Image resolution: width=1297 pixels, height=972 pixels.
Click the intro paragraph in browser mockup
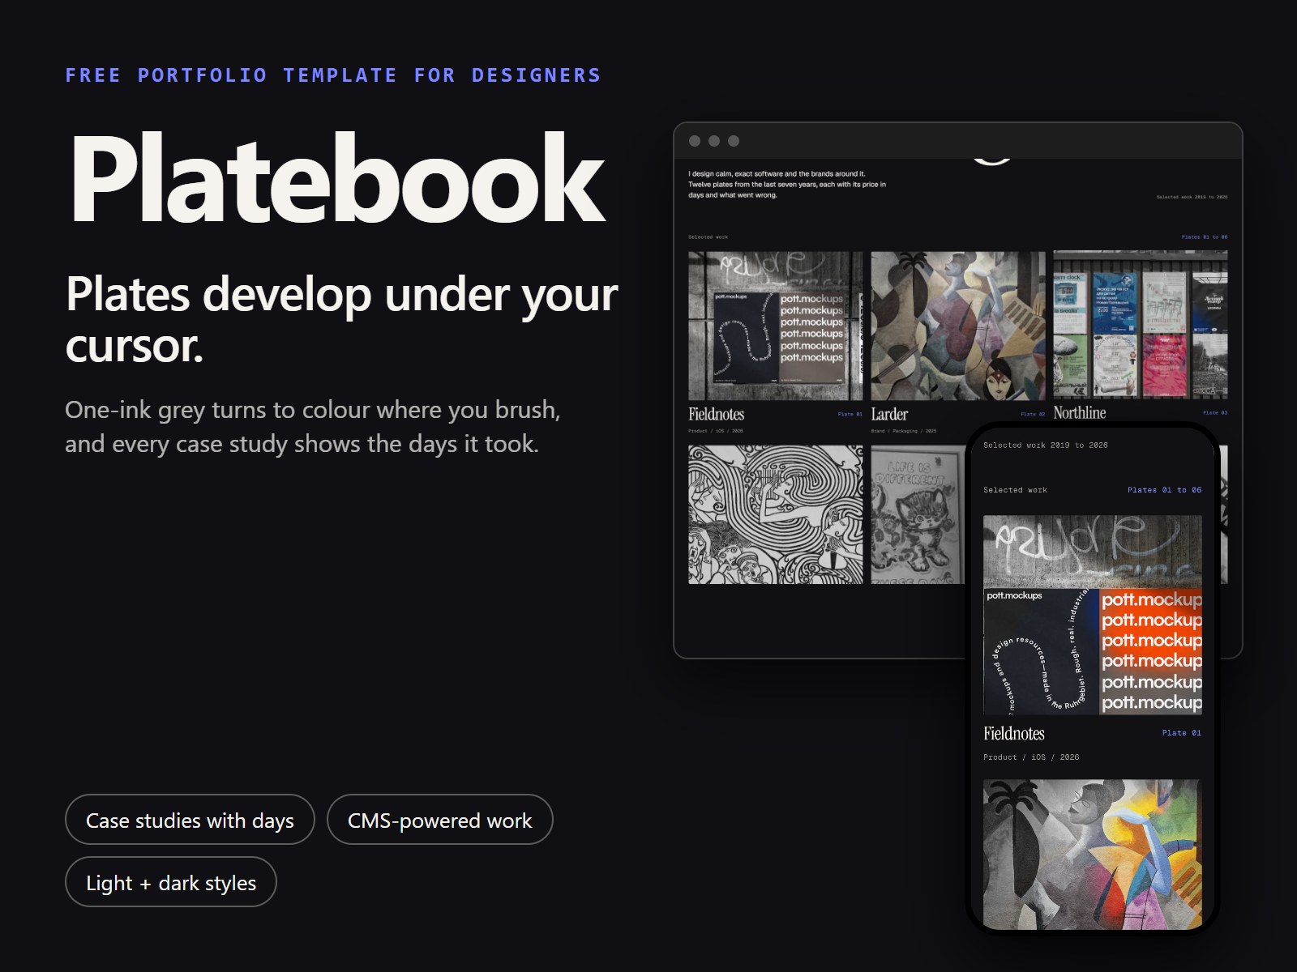click(x=787, y=184)
